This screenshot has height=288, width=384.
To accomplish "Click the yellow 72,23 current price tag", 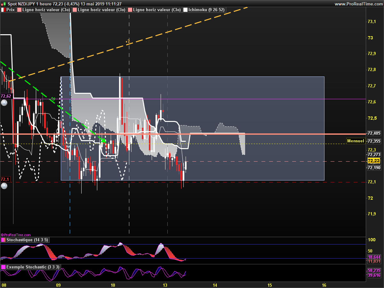I will pyautogui.click(x=374, y=161).
